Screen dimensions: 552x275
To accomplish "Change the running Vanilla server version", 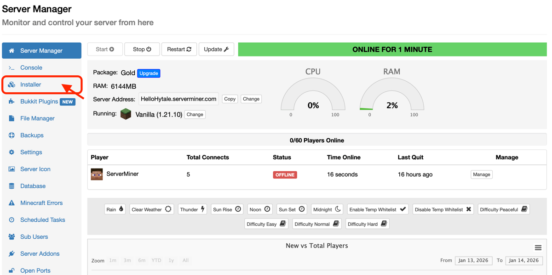I will coord(195,114).
